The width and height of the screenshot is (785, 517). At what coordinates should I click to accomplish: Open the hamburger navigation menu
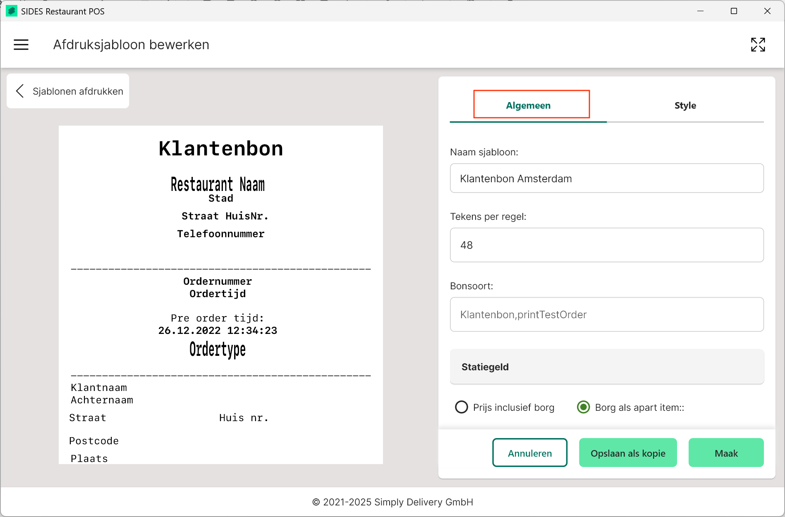pyautogui.click(x=21, y=45)
